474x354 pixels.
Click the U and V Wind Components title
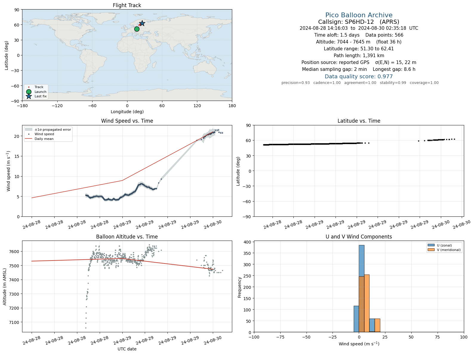coord(359,237)
